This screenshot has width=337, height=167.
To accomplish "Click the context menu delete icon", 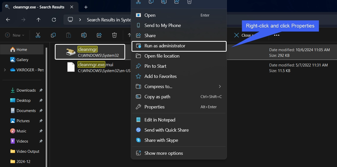I will tap(189, 2).
